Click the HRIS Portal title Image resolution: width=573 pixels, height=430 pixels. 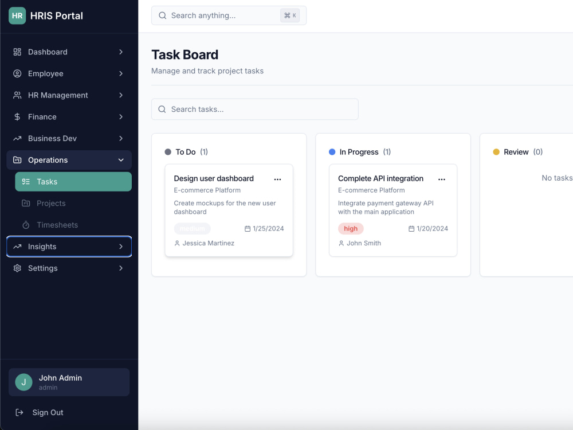[x=57, y=15]
